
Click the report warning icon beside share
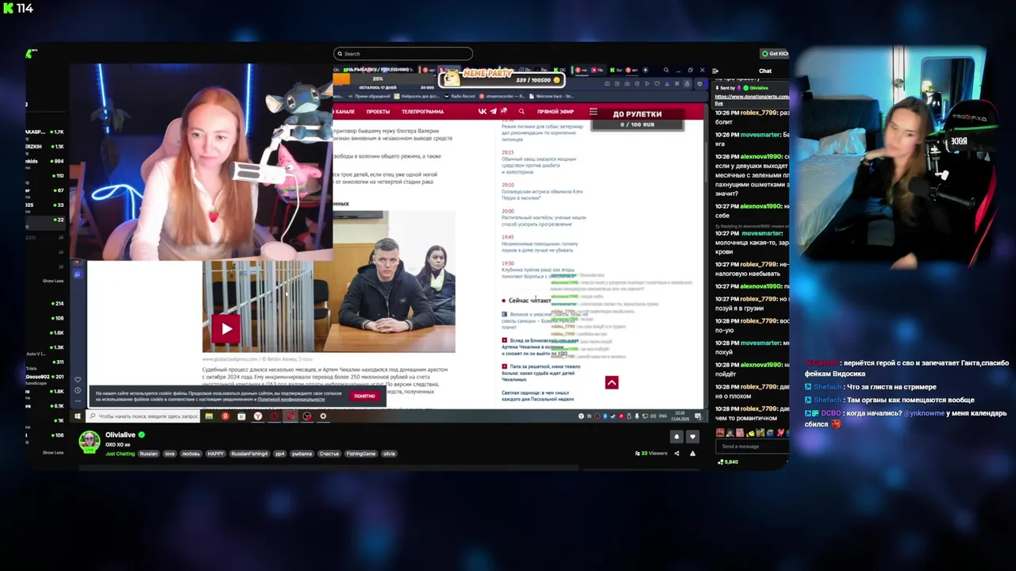[692, 454]
